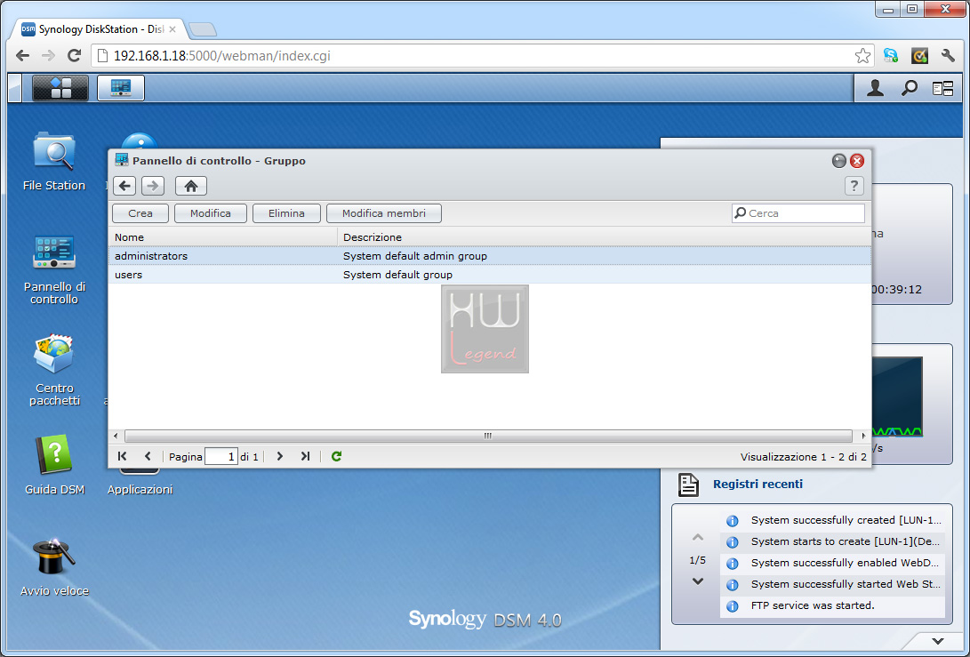Click the browser back arrow
Image resolution: width=970 pixels, height=657 pixels.
23,56
